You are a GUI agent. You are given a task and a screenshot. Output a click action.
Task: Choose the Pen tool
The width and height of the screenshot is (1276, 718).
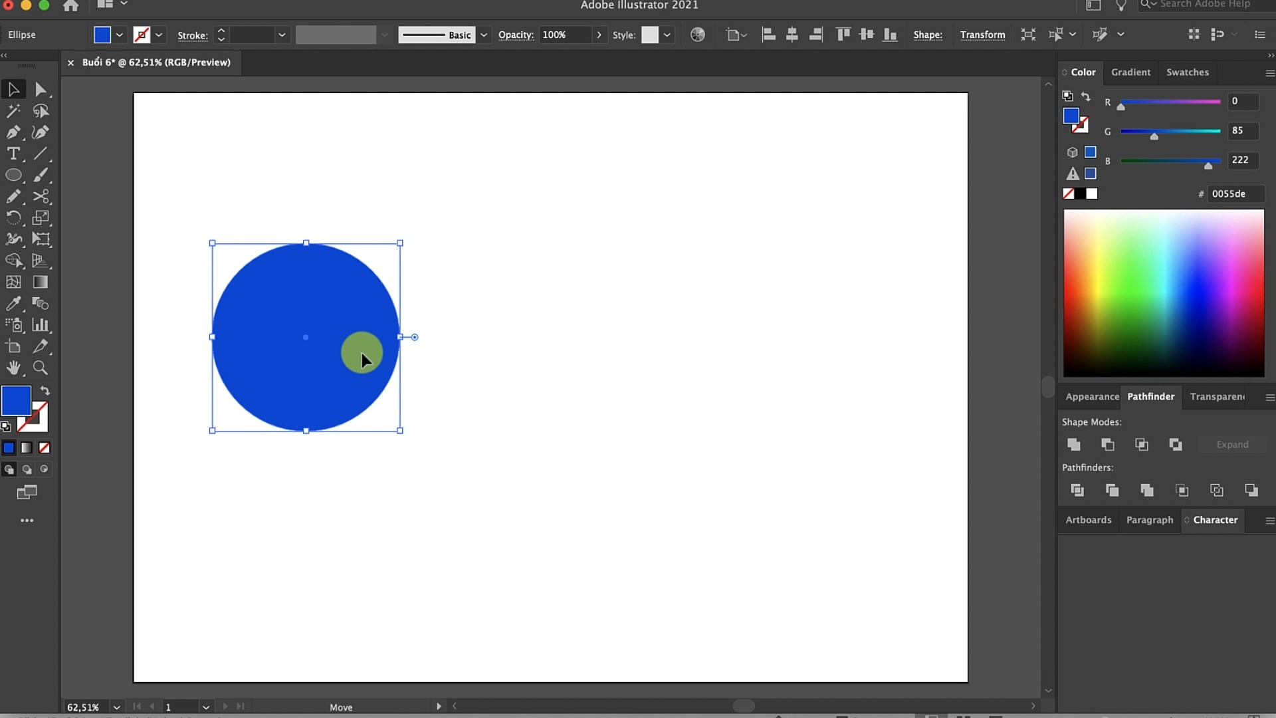pos(13,132)
